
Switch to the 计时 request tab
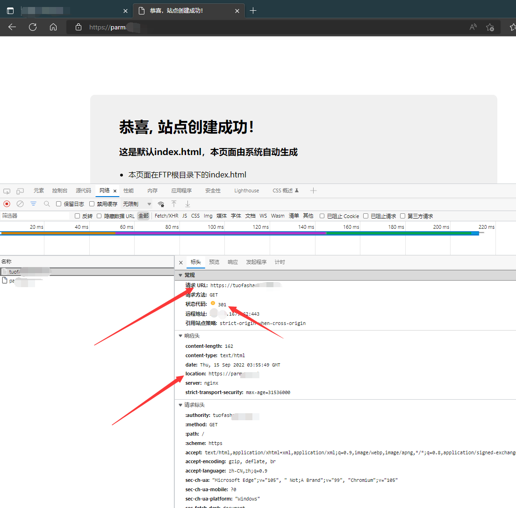click(279, 262)
